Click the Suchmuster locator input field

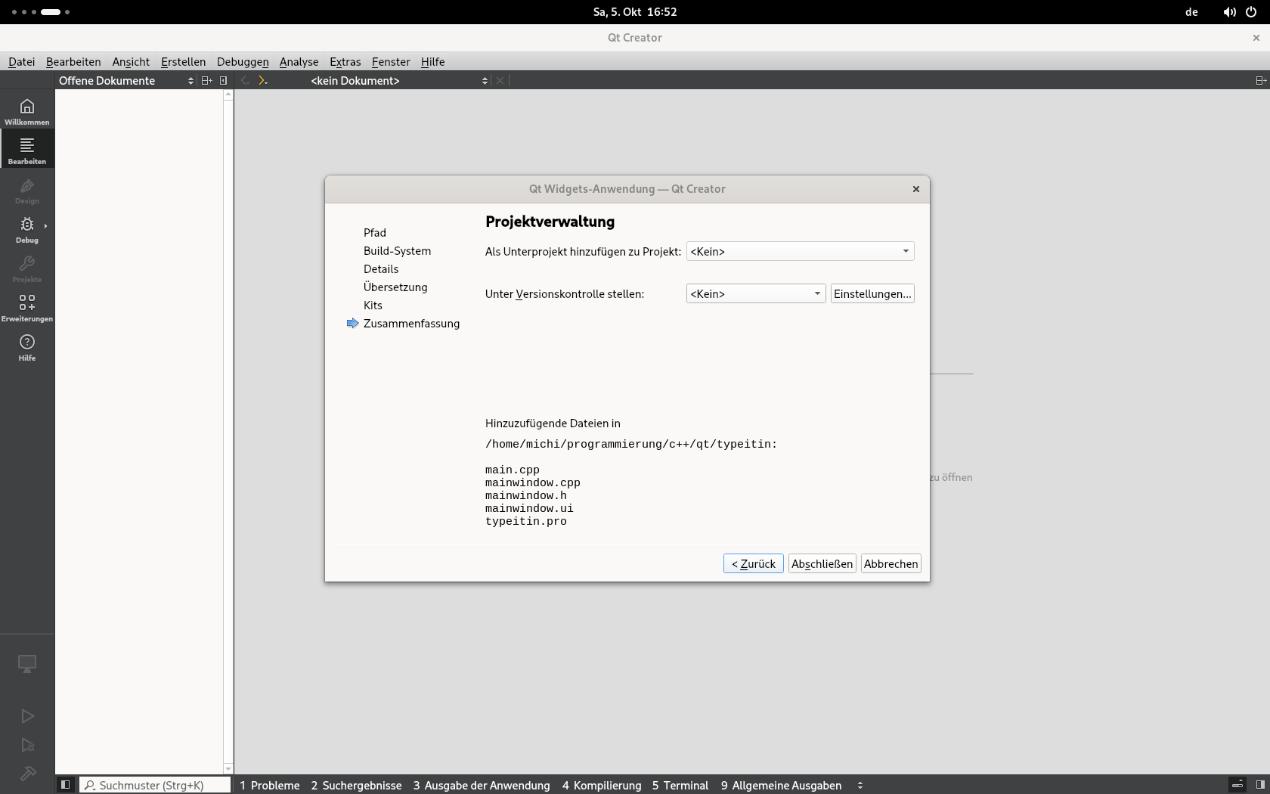[x=155, y=785]
